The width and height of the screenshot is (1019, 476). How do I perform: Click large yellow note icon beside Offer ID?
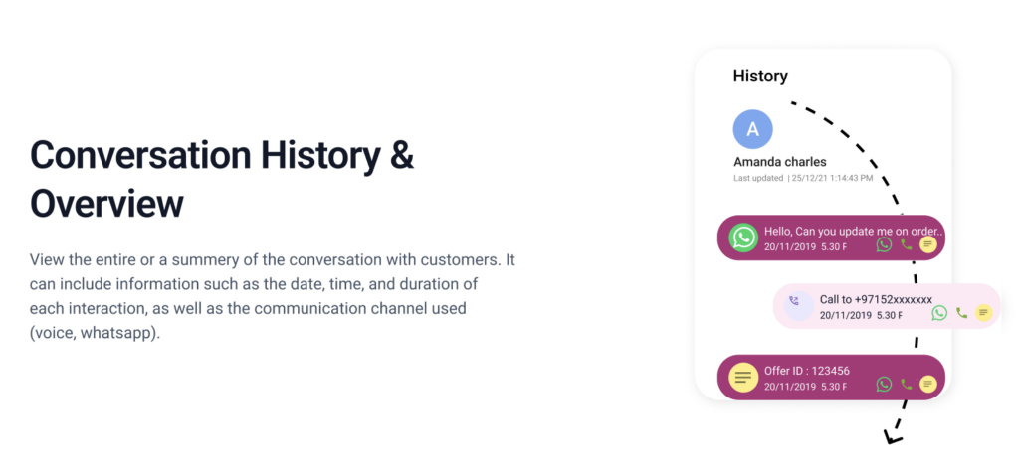point(743,377)
